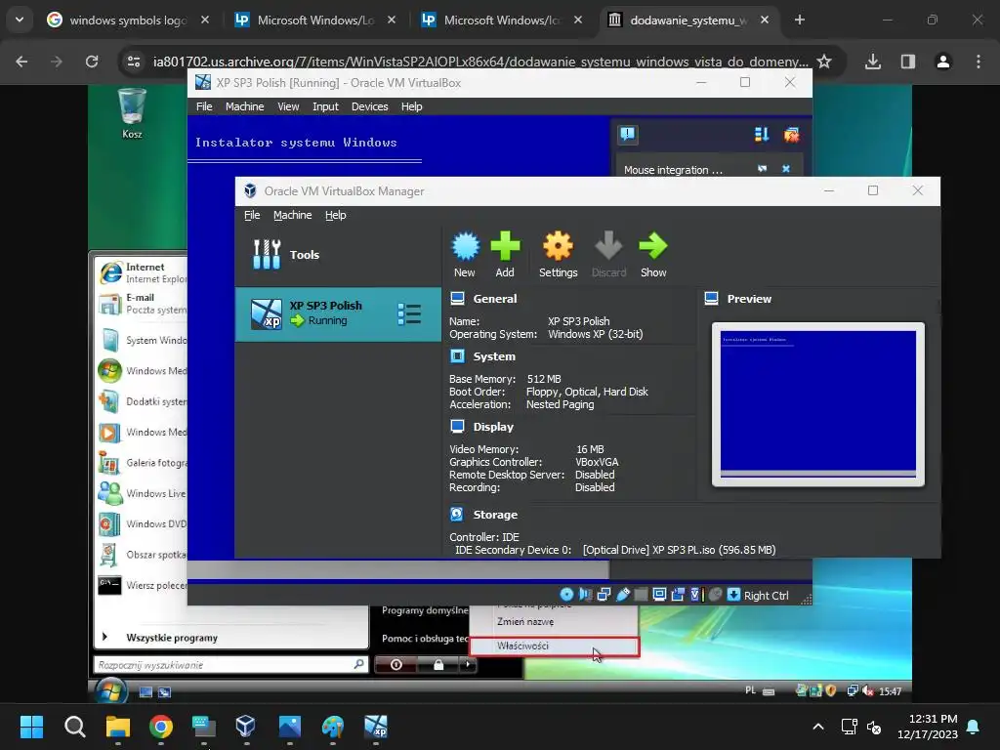Screen dimensions: 1000x750
Task: Click the audio indicator in VM status bar
Action: [586, 595]
